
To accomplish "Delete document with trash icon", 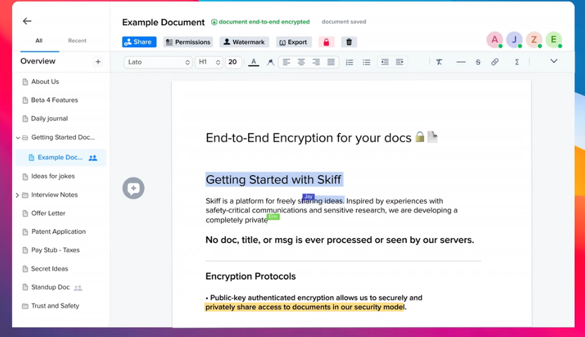I will coord(349,42).
